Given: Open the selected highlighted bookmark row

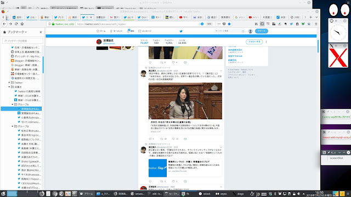Looking at the screenshot, I should pyautogui.click(x=21, y=109).
